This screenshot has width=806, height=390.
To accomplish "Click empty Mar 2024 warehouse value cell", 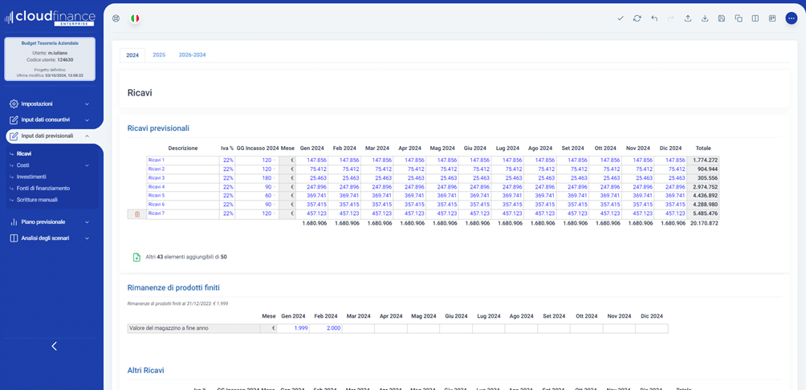I will [x=358, y=328].
